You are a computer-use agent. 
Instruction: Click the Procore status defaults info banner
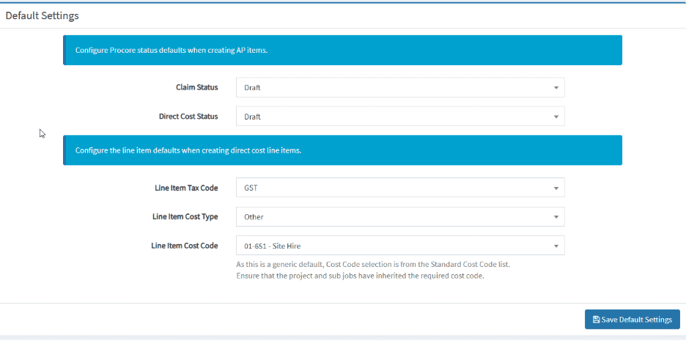[x=342, y=51]
